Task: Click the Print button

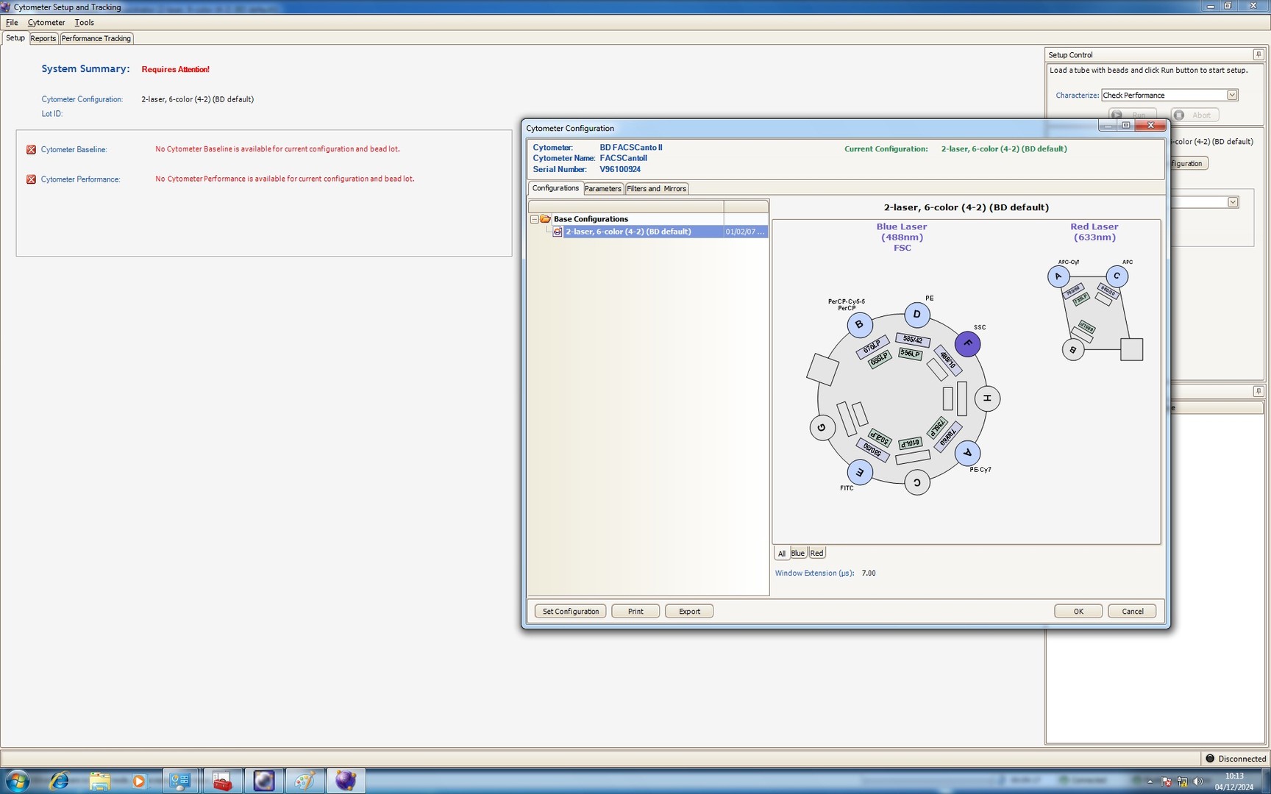Action: [x=635, y=612]
